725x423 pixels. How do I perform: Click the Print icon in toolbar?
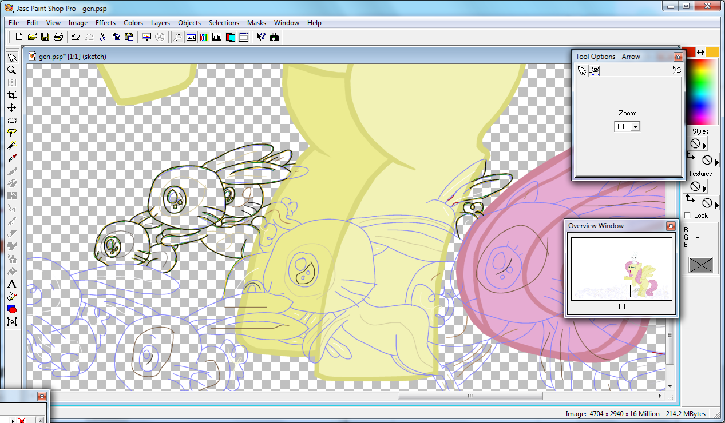tap(58, 37)
